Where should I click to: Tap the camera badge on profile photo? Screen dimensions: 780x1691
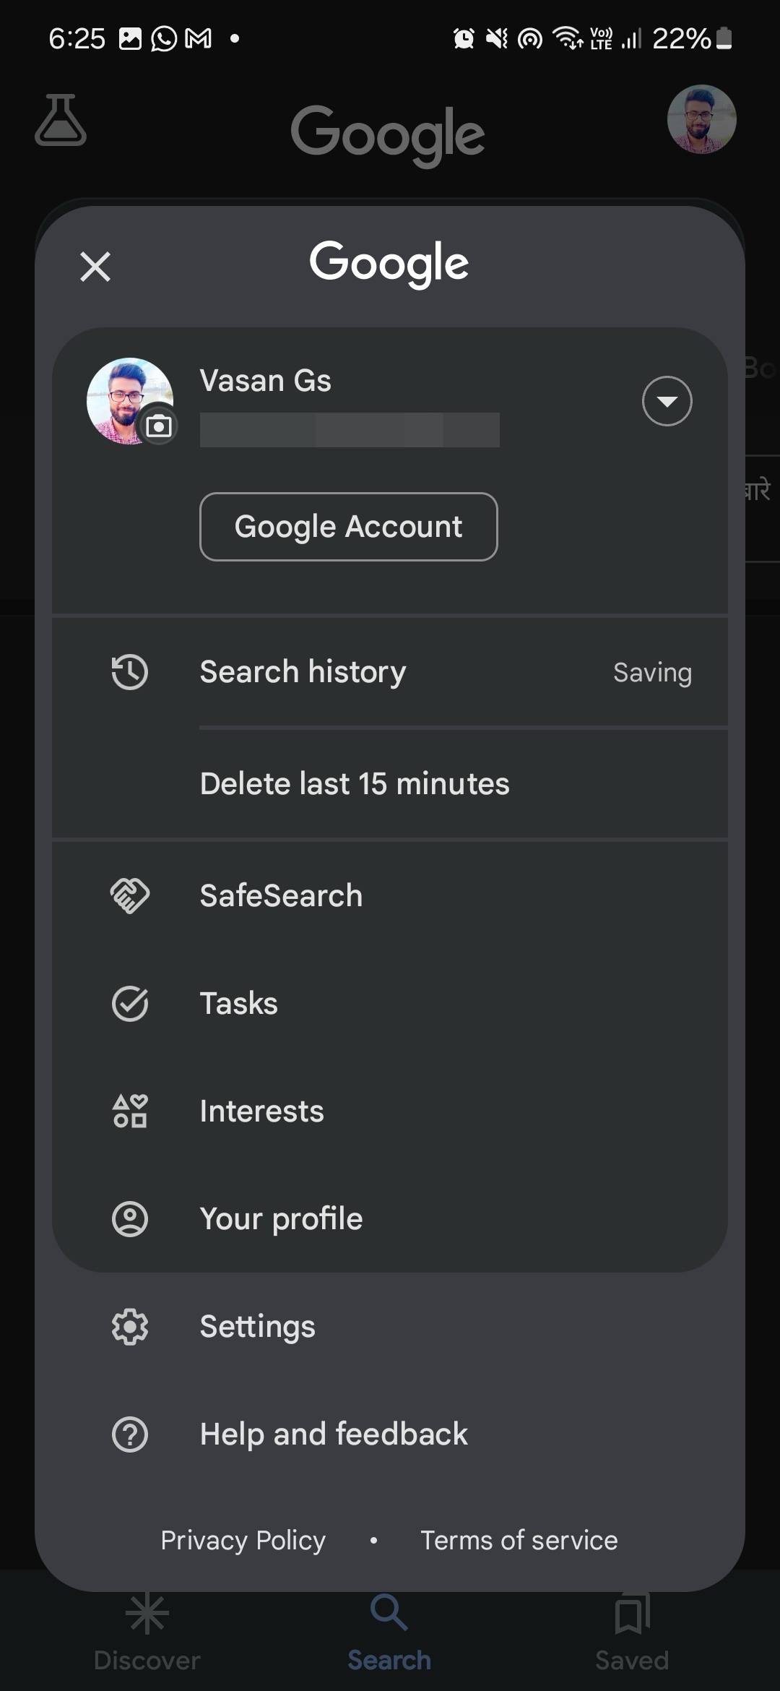pos(159,426)
